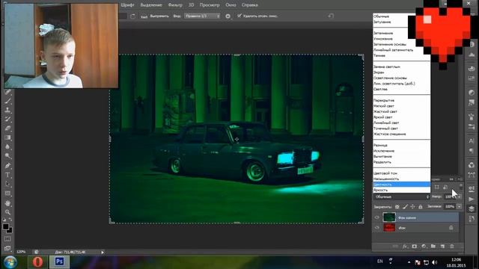Screen dimensions: 479x269
Task: Open the layer blend mode dropdown
Action: [x=402, y=197]
